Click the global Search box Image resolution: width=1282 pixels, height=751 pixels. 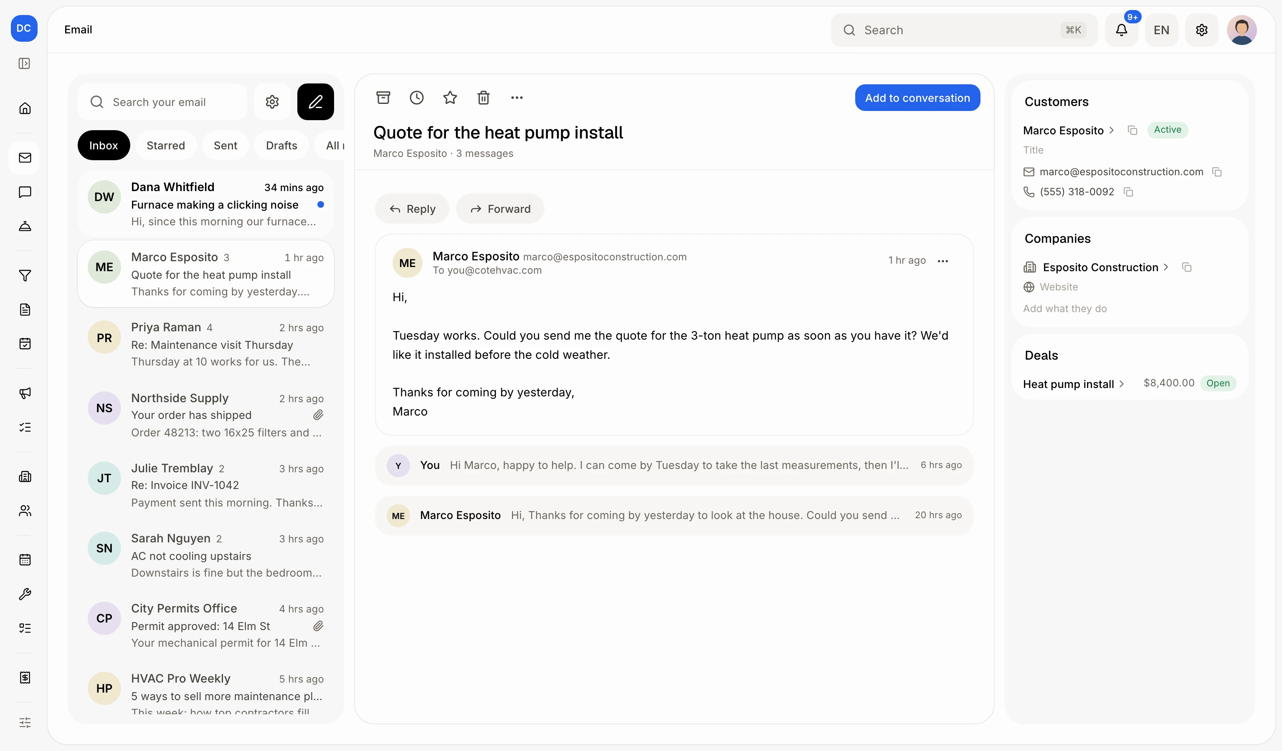pyautogui.click(x=963, y=30)
